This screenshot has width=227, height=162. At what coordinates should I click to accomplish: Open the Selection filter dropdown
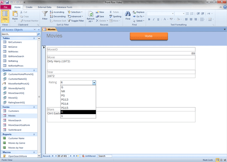(75, 12)
